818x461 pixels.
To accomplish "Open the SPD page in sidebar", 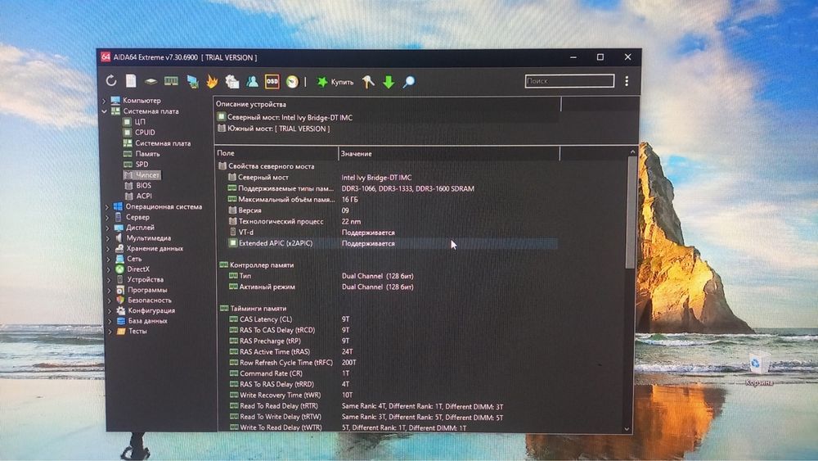I will click(x=136, y=165).
